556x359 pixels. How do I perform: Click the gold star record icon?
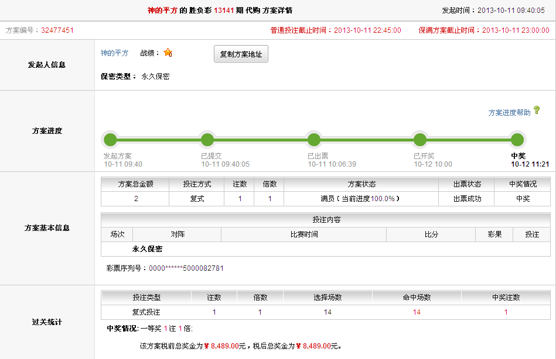click(168, 53)
